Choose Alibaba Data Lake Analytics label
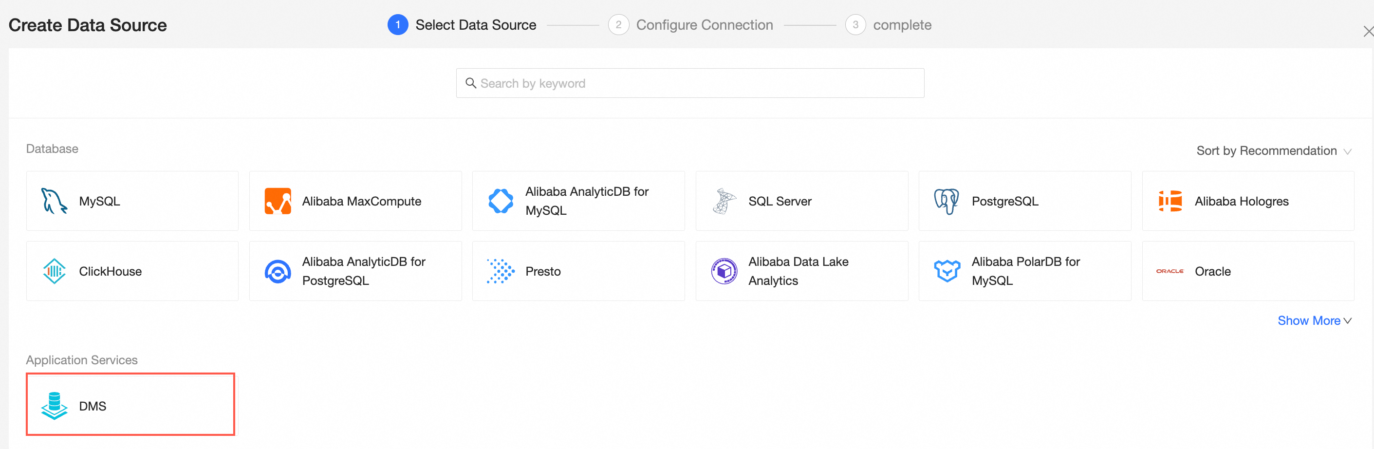This screenshot has height=449, width=1374. (x=798, y=271)
